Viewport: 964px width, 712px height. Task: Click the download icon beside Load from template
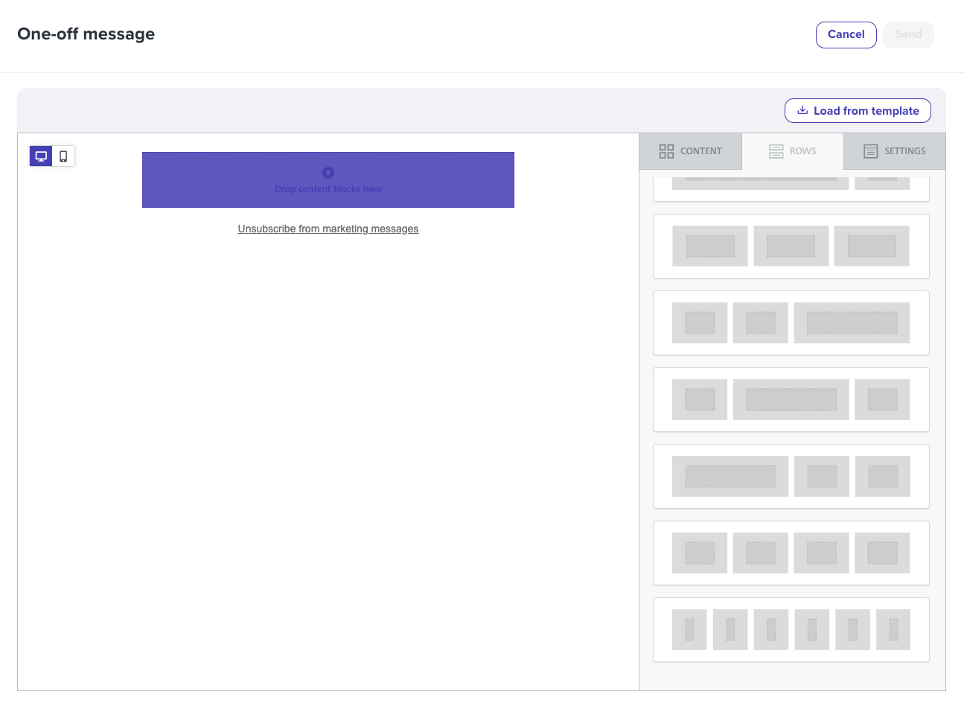pos(802,110)
